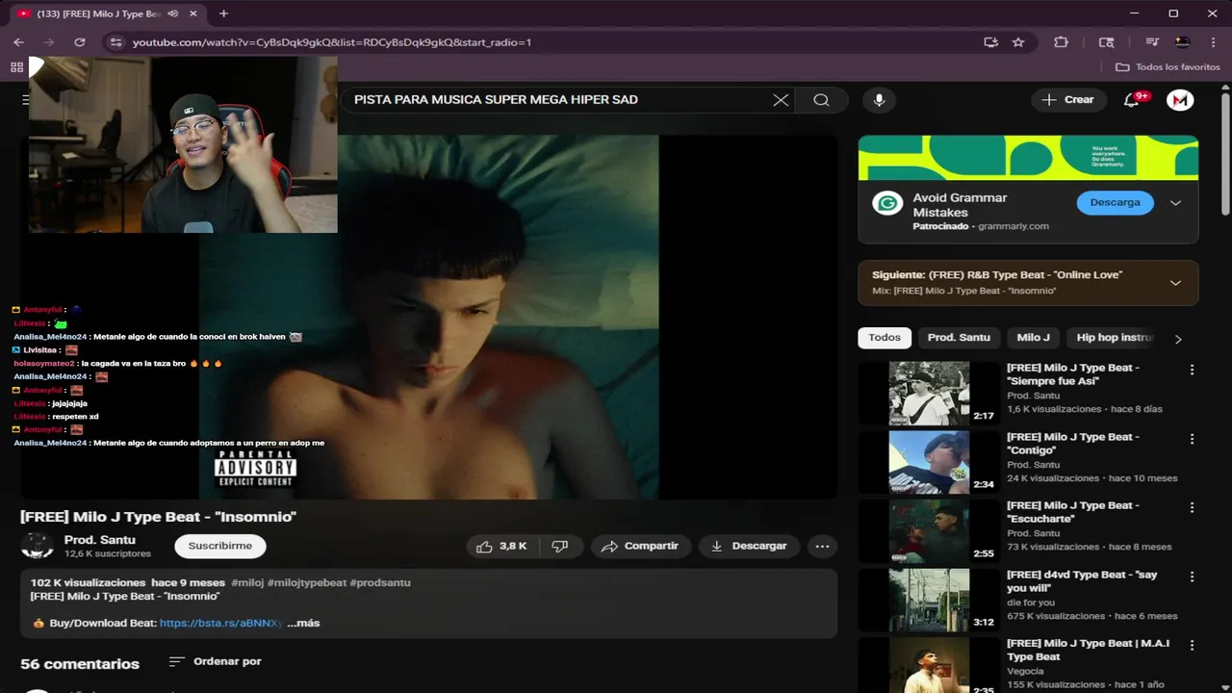Click the "Compartir" share button
This screenshot has height=693, width=1232.
pyautogui.click(x=641, y=546)
